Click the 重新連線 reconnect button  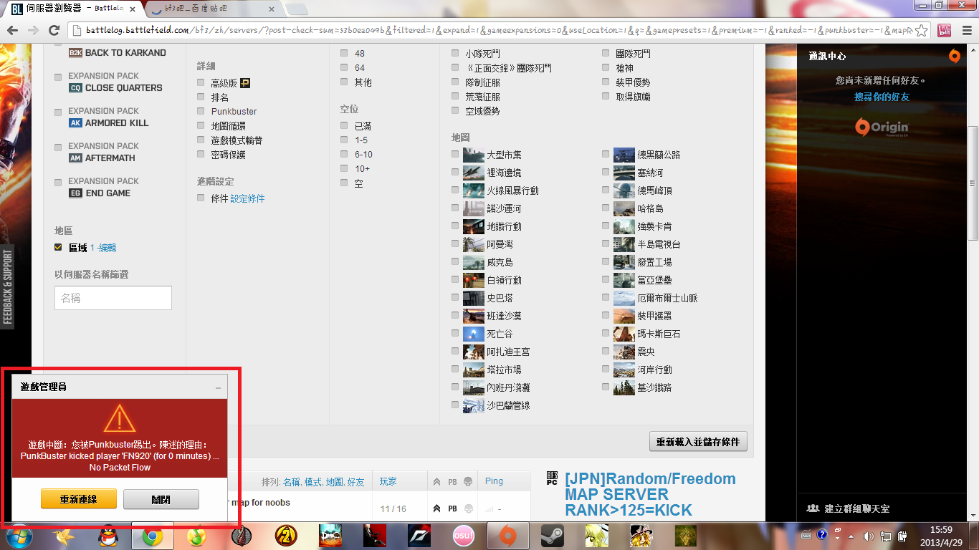[x=79, y=499]
